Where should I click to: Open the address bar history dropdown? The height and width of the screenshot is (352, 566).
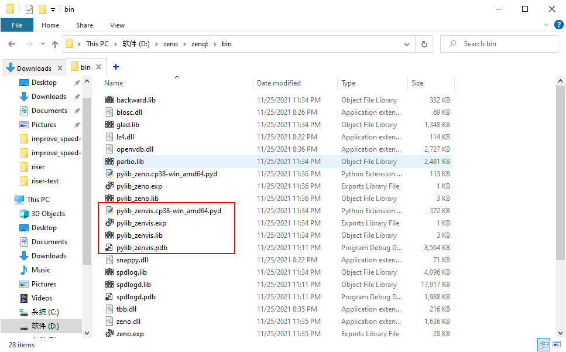tap(406, 43)
